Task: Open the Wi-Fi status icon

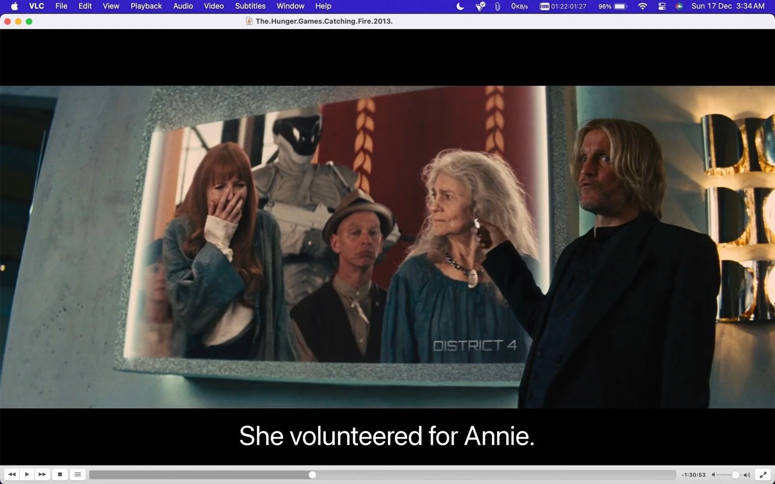Action: 642,6
